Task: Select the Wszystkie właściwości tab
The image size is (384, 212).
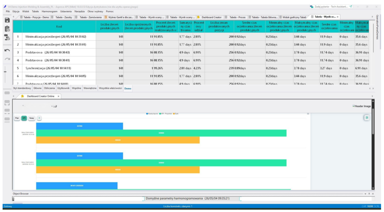Action: (x=110, y=88)
